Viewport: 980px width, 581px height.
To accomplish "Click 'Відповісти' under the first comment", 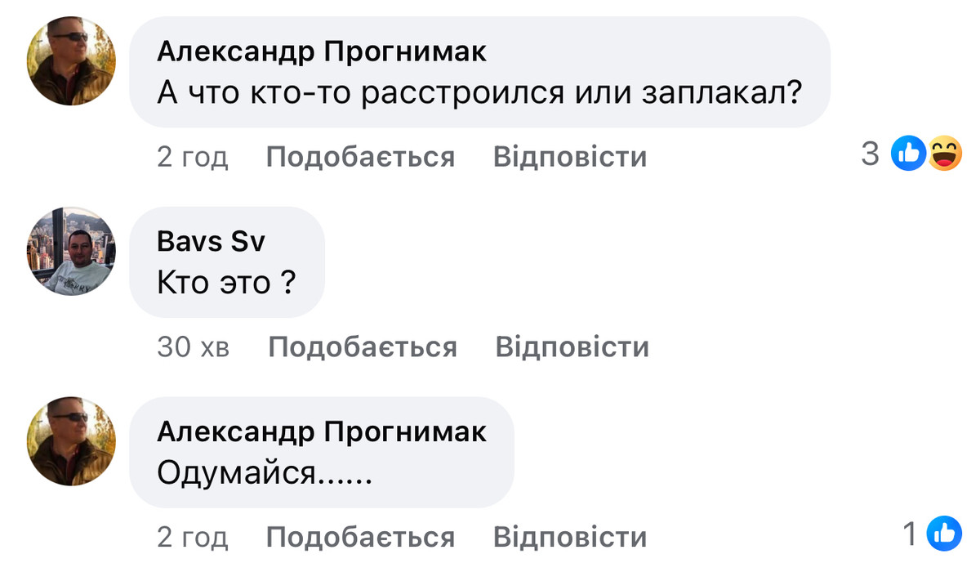I will [569, 157].
